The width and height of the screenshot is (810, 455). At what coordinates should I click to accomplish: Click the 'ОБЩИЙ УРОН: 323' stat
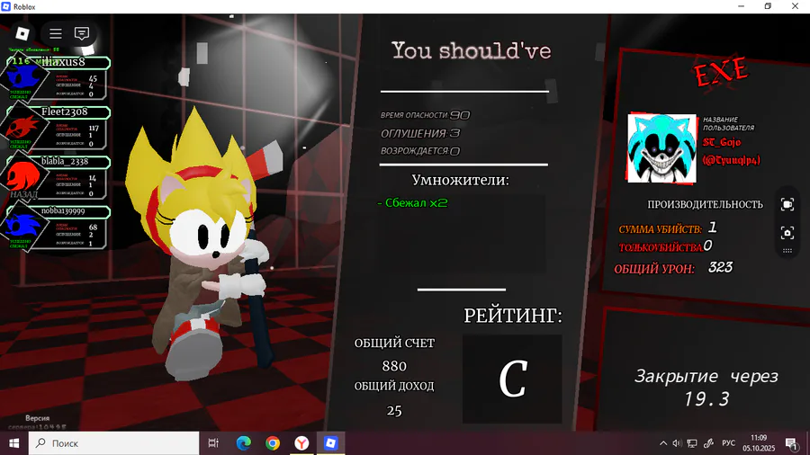pos(673,268)
